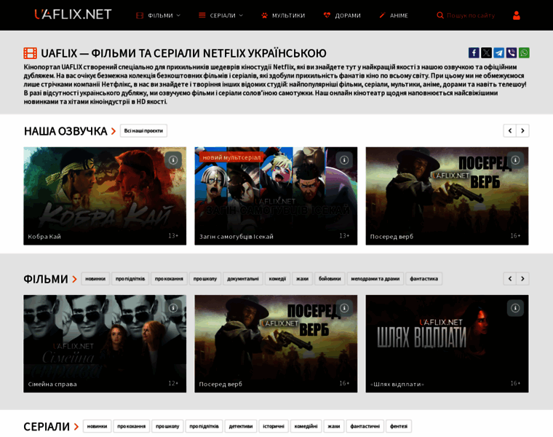The image size is (553, 437).
Task: Select the 'детективи' series tag
Action: click(241, 426)
